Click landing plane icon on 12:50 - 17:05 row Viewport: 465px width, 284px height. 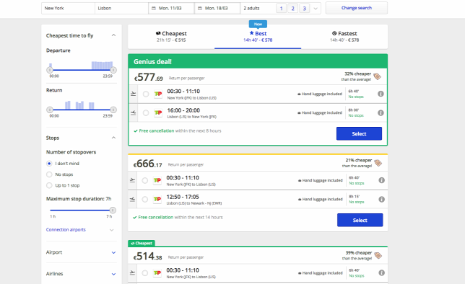[133, 199]
